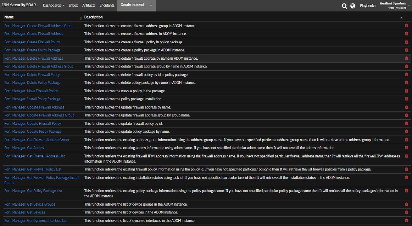Remove Delete Firewall Address function via trash icon
The image size is (412, 226).
[x=406, y=58]
